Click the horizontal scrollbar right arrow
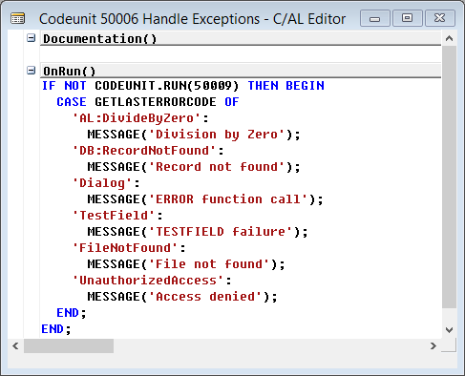The height and width of the screenshot is (376, 465). [433, 345]
